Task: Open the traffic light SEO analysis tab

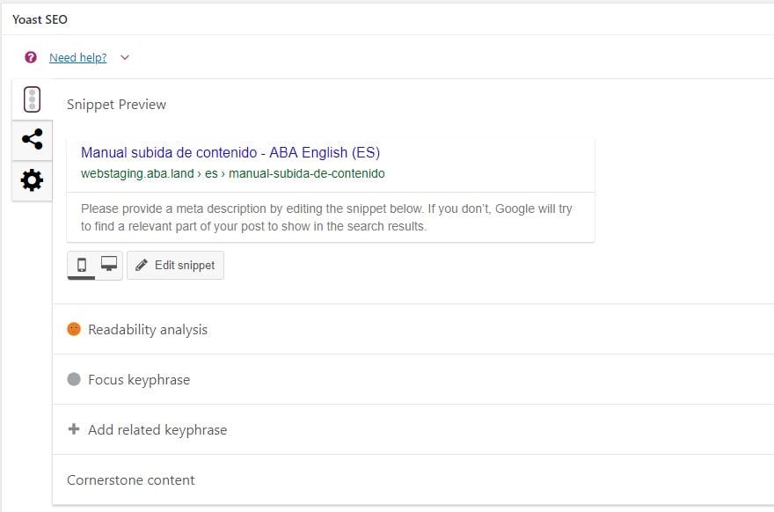Action: [x=33, y=99]
